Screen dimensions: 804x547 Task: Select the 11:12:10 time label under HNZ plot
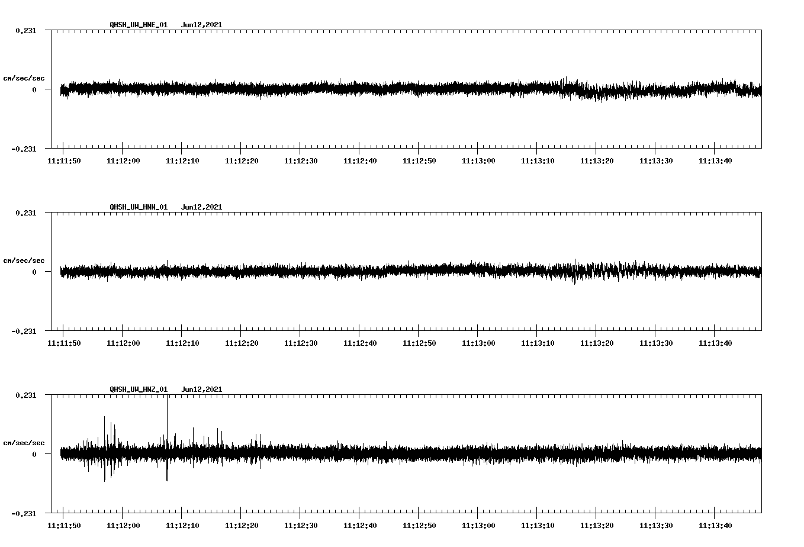(x=182, y=526)
